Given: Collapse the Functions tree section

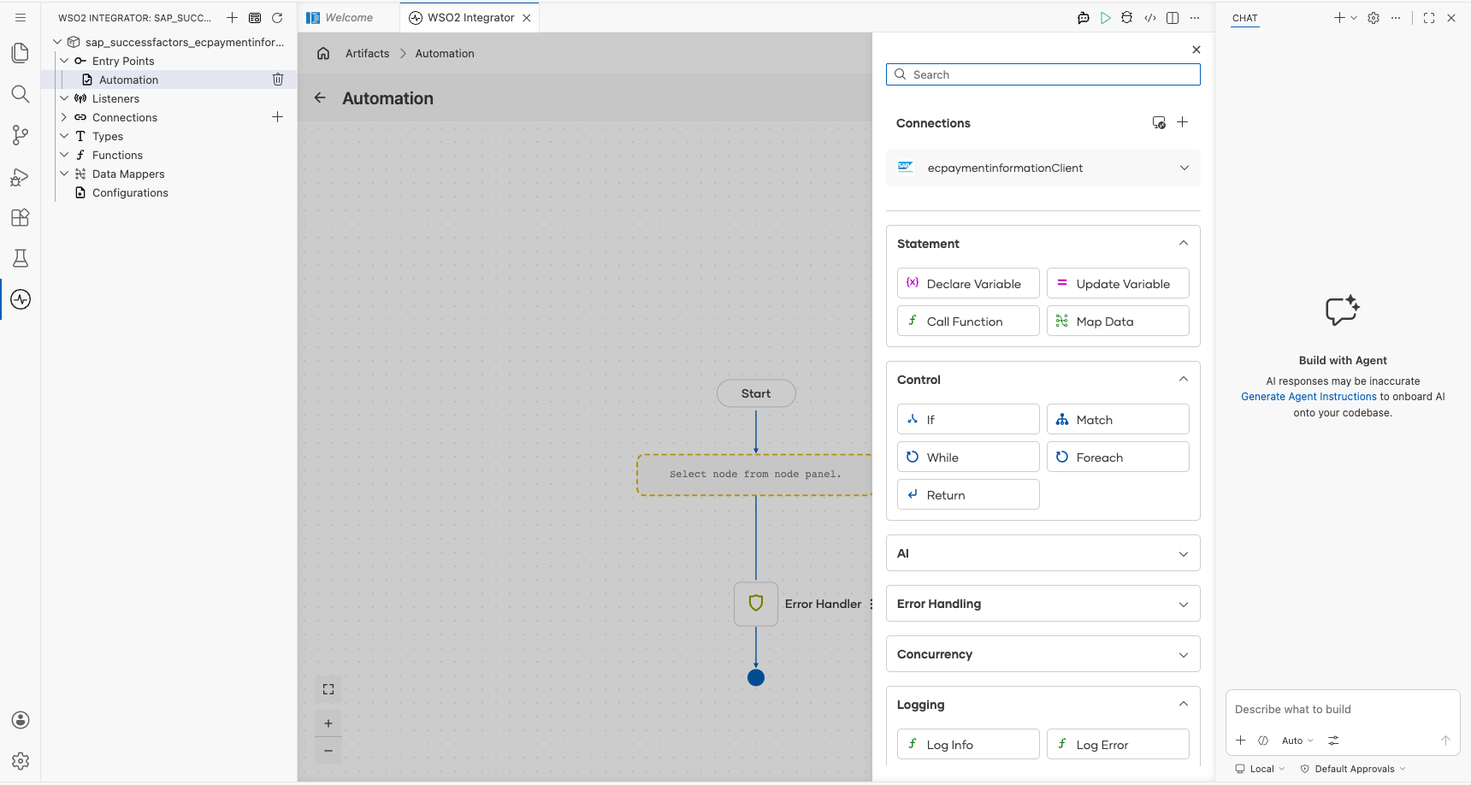Looking at the screenshot, I should (64, 155).
